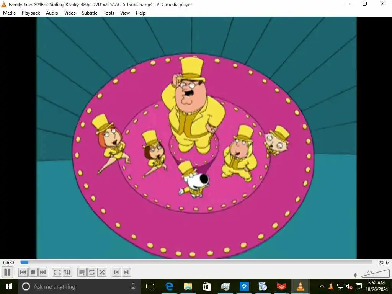Open Microsoft Store from taskbar

[x=206, y=286]
